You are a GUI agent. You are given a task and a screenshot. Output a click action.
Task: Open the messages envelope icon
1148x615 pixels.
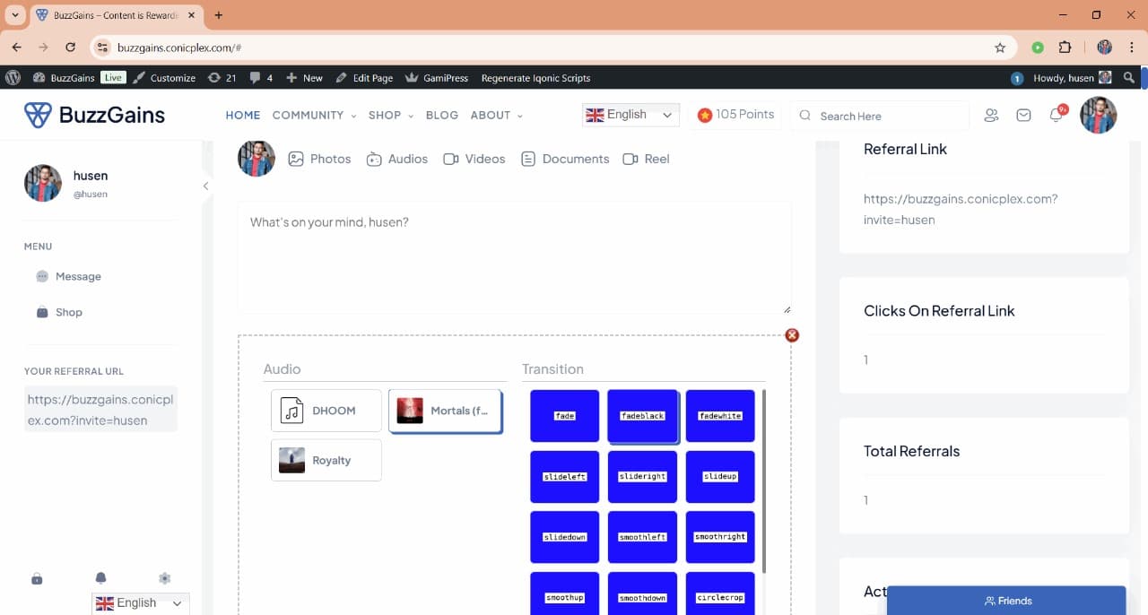[x=1023, y=116]
